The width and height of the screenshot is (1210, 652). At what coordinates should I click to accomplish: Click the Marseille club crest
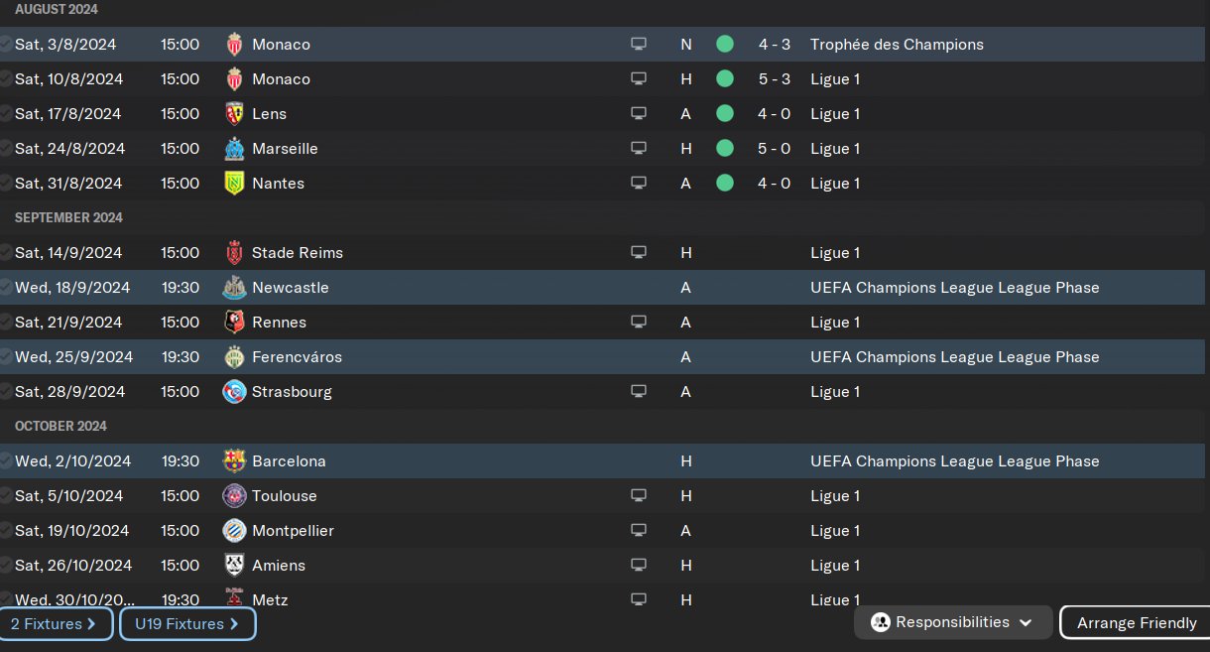(234, 149)
